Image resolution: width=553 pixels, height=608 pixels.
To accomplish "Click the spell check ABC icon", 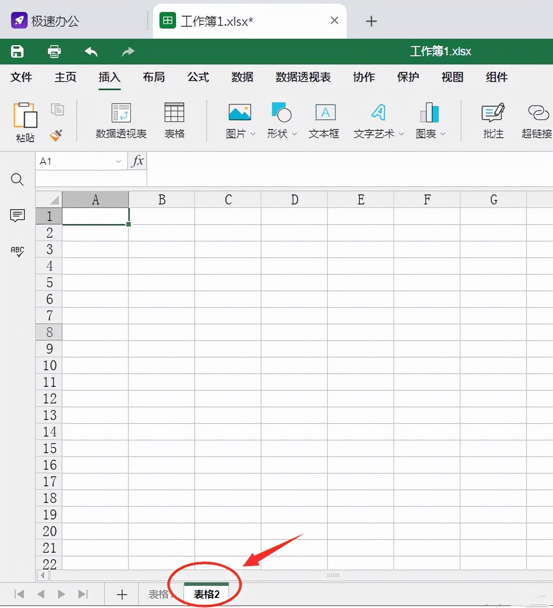I will [18, 251].
